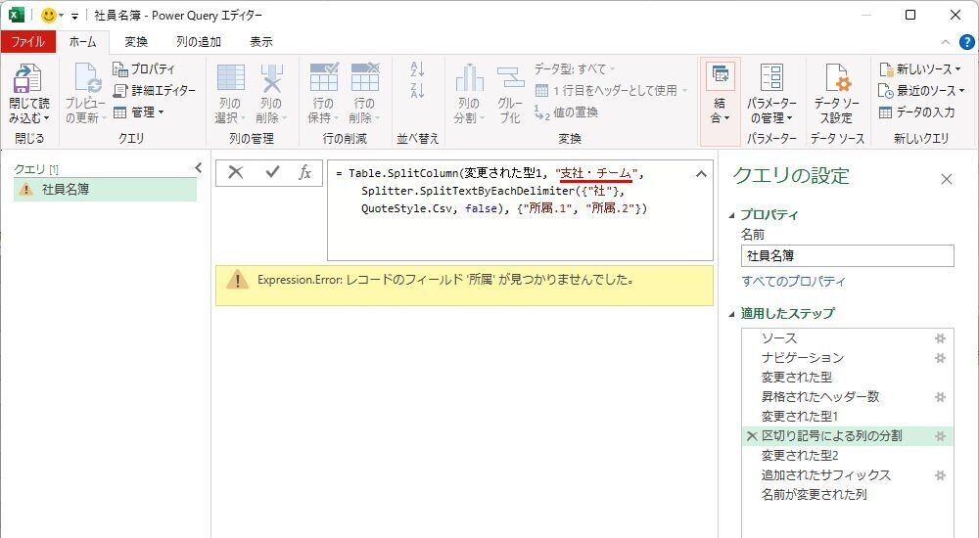979x538 pixels.
Task: Collapse プロパティ section
Action: (731, 215)
